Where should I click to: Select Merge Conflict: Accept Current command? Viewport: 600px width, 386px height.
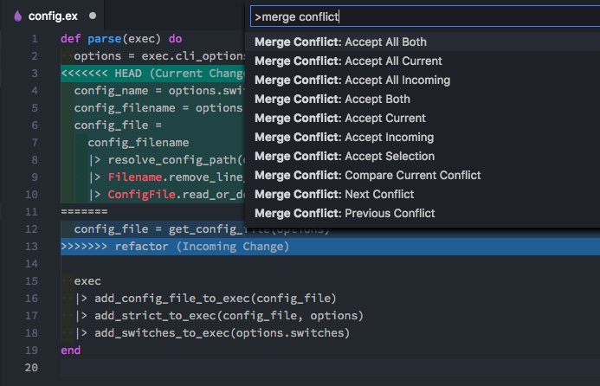click(423, 118)
